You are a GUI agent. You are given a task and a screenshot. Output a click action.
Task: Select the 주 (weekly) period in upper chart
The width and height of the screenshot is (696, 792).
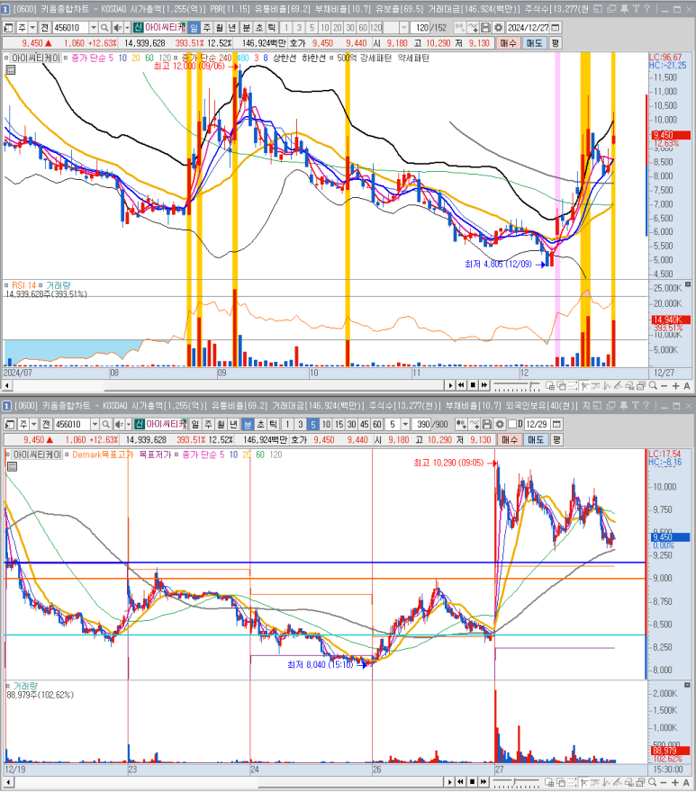click(x=207, y=28)
